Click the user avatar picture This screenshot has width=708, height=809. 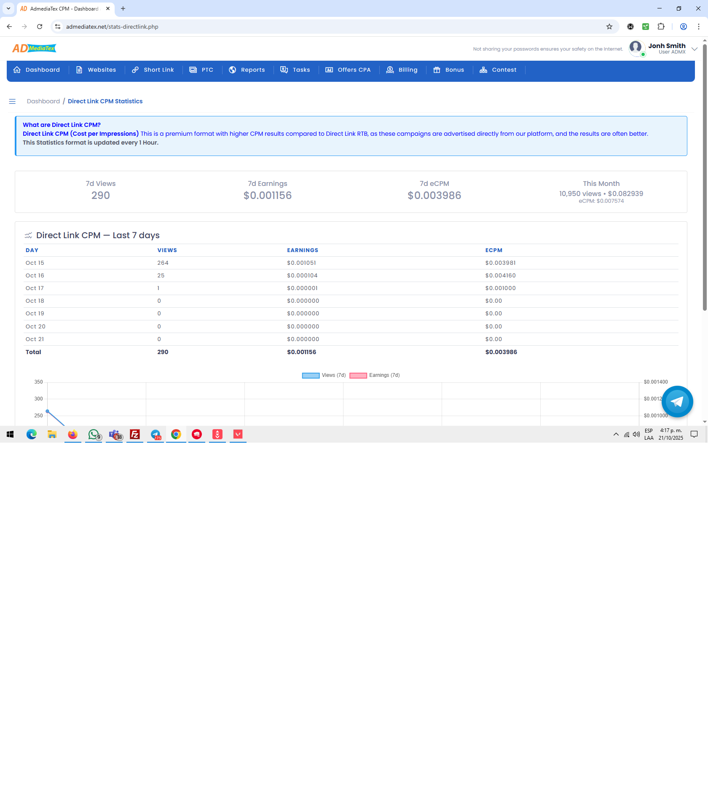pyautogui.click(x=636, y=48)
